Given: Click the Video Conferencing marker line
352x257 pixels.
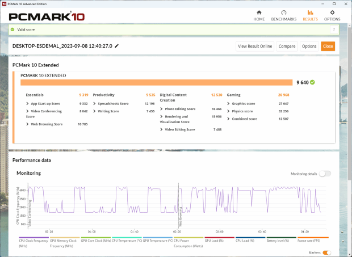Looking at the screenshot, I should point(28,205).
